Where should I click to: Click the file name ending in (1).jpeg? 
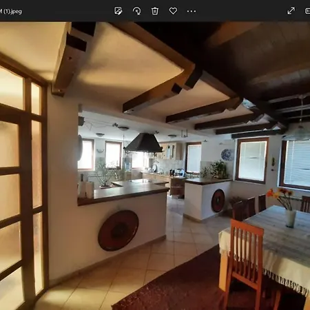11,11
